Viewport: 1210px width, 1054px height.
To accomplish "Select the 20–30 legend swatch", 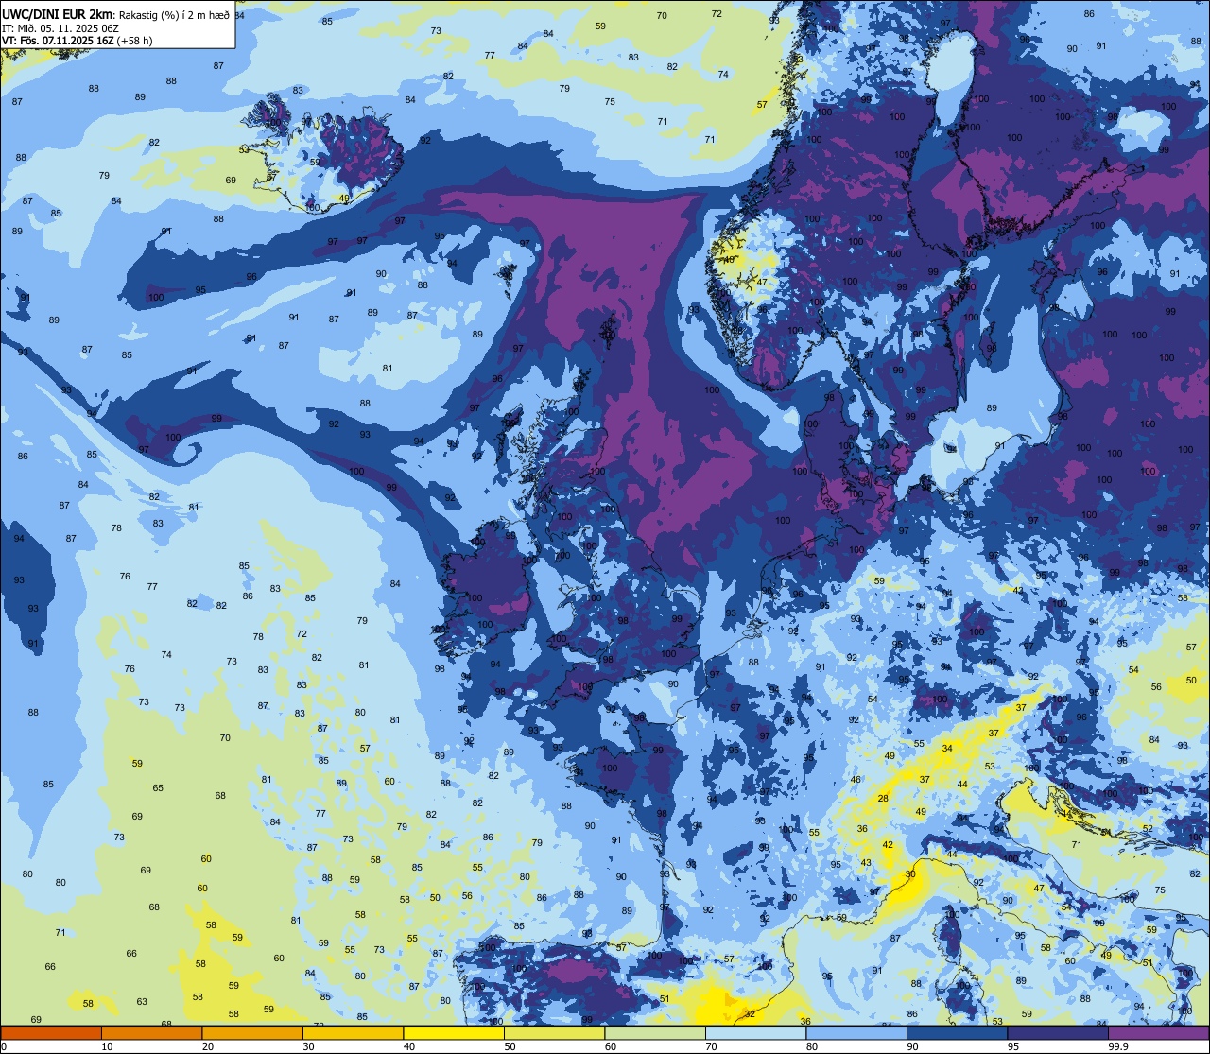I will (x=252, y=1032).
